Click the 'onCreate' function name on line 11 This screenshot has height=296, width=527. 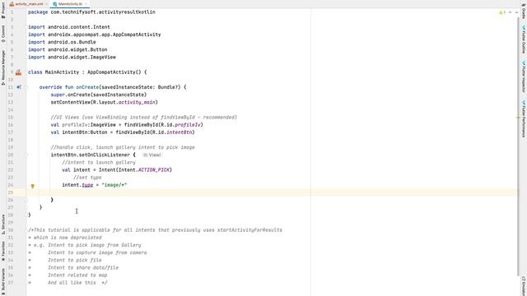click(x=87, y=87)
